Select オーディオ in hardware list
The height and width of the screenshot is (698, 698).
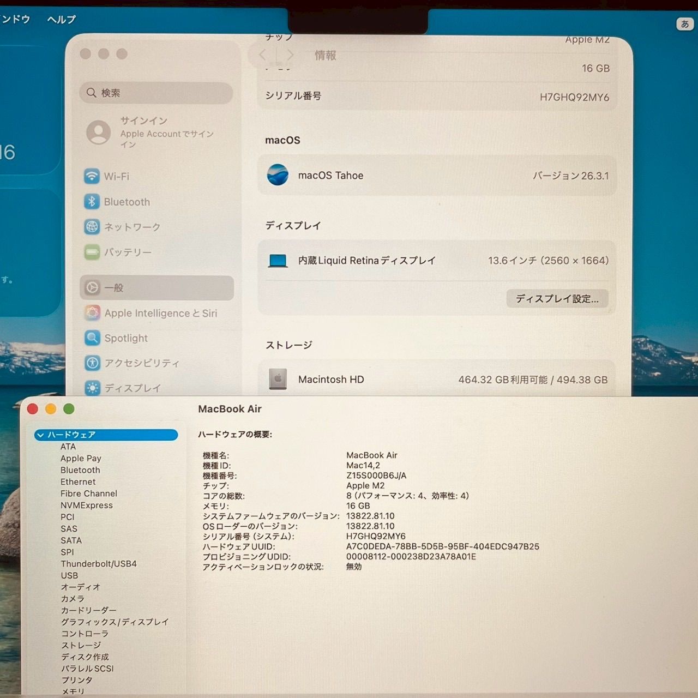click(x=81, y=587)
